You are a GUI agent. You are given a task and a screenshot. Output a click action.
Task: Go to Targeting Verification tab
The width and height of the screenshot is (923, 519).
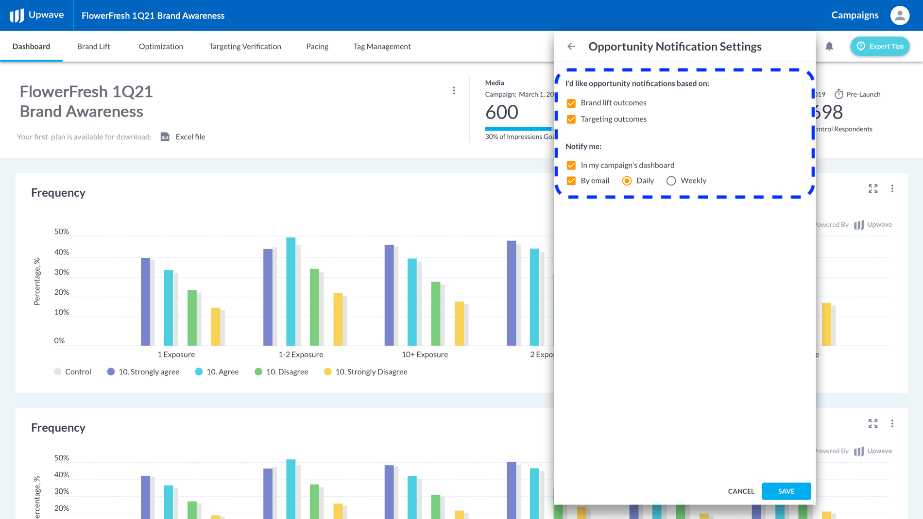(x=245, y=47)
